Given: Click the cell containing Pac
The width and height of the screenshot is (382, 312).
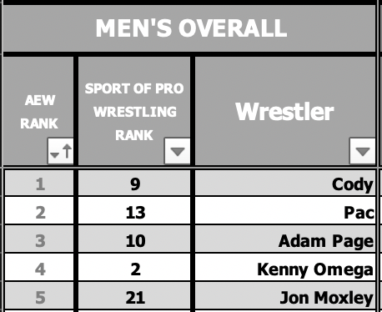Looking at the screenshot, I should tap(285, 211).
